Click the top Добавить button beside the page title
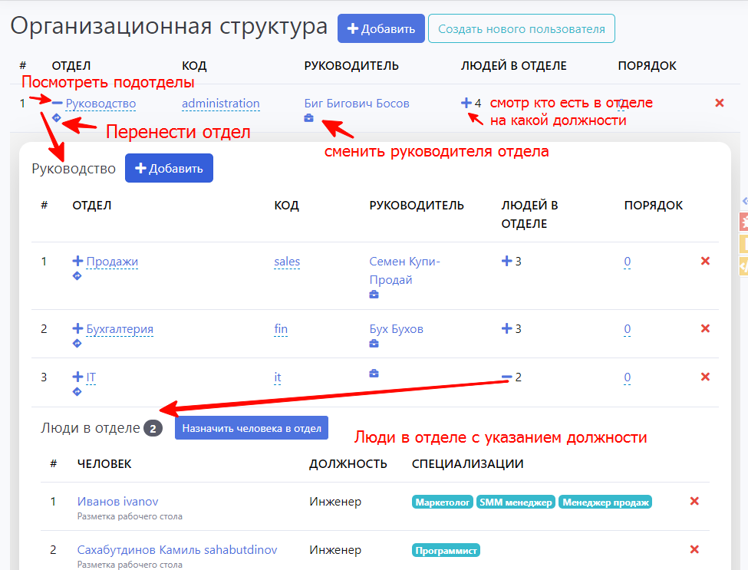The image size is (748, 570). click(x=381, y=29)
